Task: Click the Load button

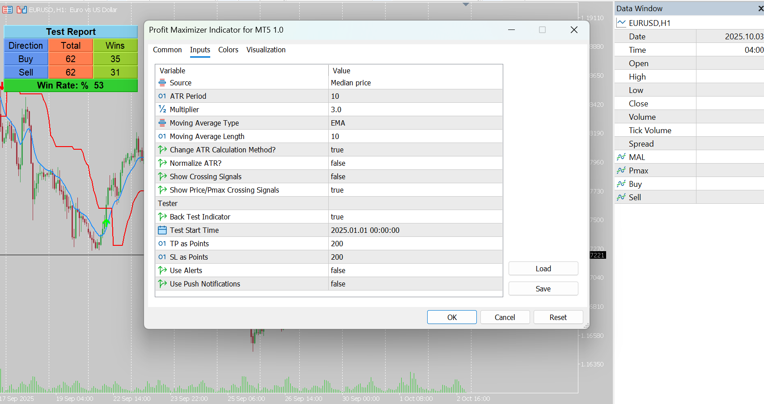Action: pos(543,269)
